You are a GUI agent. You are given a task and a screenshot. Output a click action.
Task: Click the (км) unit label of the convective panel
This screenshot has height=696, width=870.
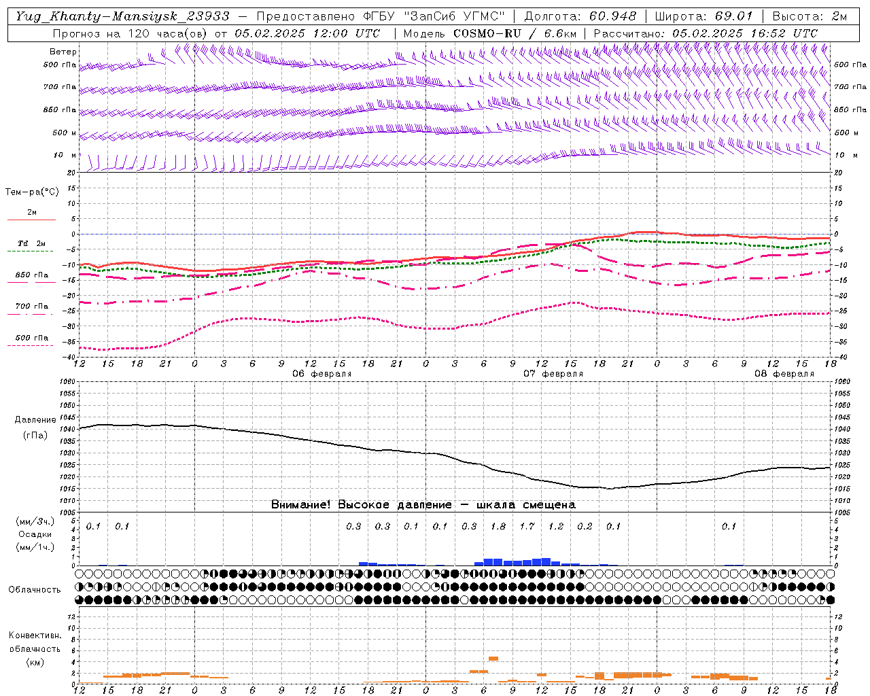tap(35, 662)
